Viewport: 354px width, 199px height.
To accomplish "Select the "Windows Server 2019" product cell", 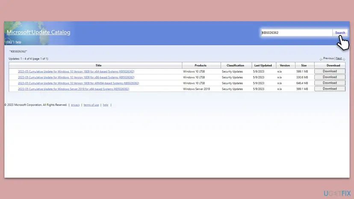I will pyautogui.click(x=196, y=89).
